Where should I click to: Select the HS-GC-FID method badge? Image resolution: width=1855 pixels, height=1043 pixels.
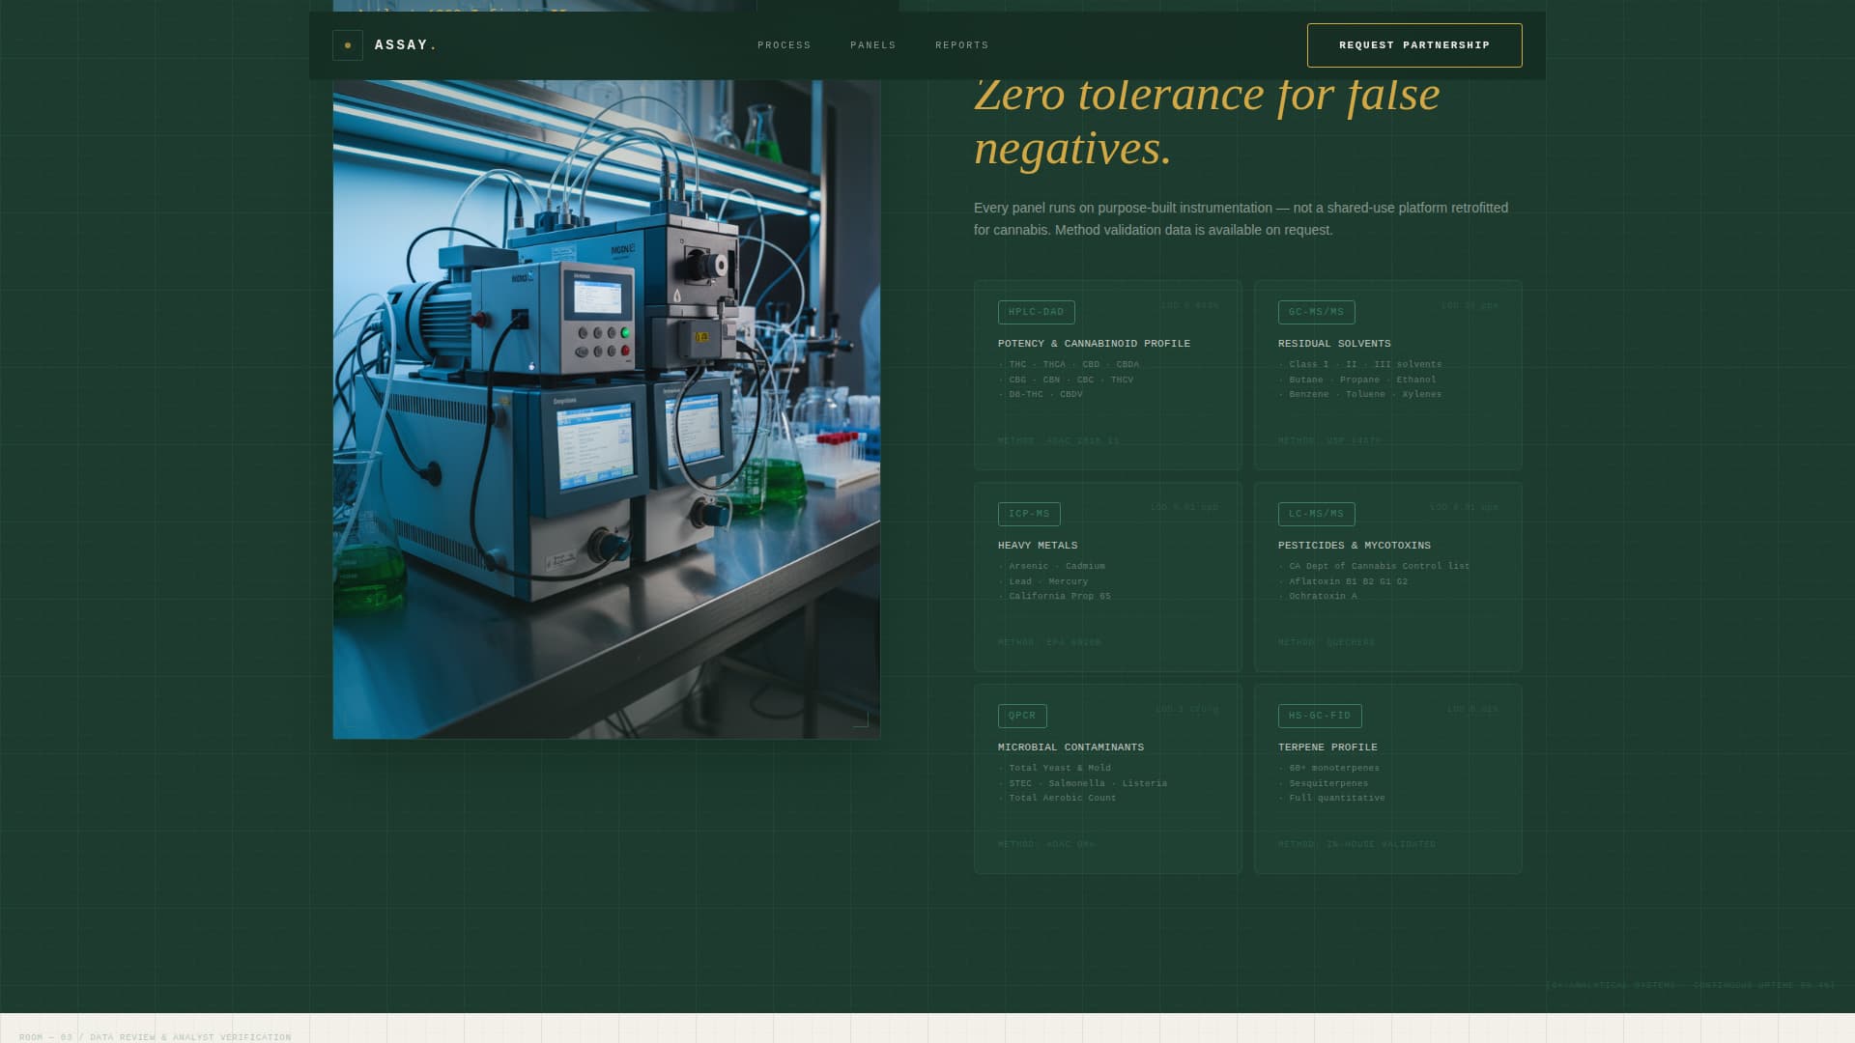tap(1320, 716)
